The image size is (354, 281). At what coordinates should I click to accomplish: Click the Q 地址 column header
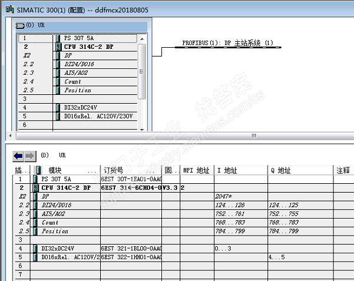click(300, 170)
